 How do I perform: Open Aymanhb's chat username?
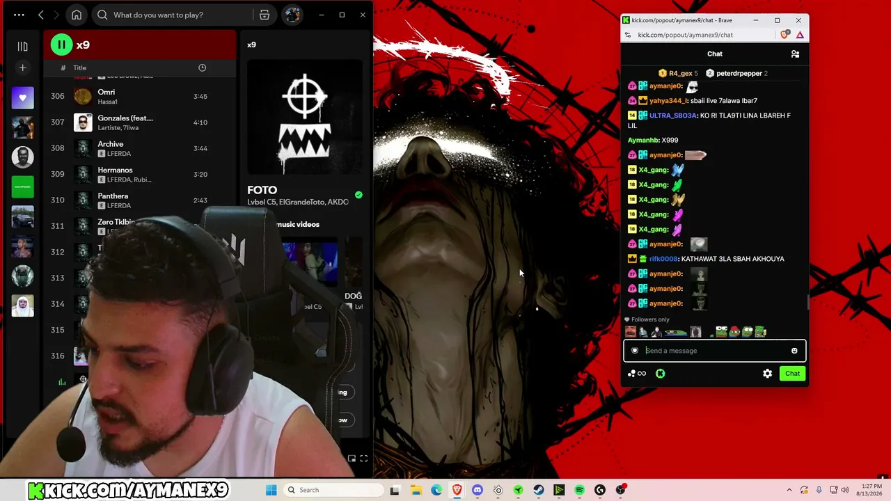coord(643,141)
